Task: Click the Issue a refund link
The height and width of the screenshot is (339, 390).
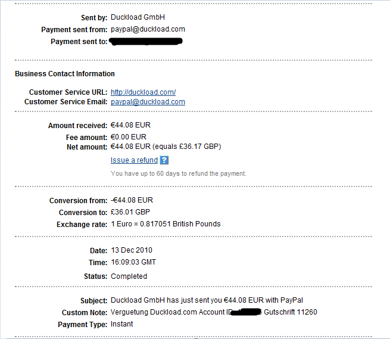Action: (134, 160)
